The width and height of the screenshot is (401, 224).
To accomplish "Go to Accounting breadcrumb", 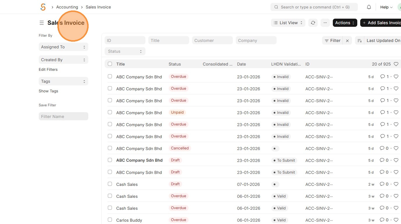I will point(67,7).
